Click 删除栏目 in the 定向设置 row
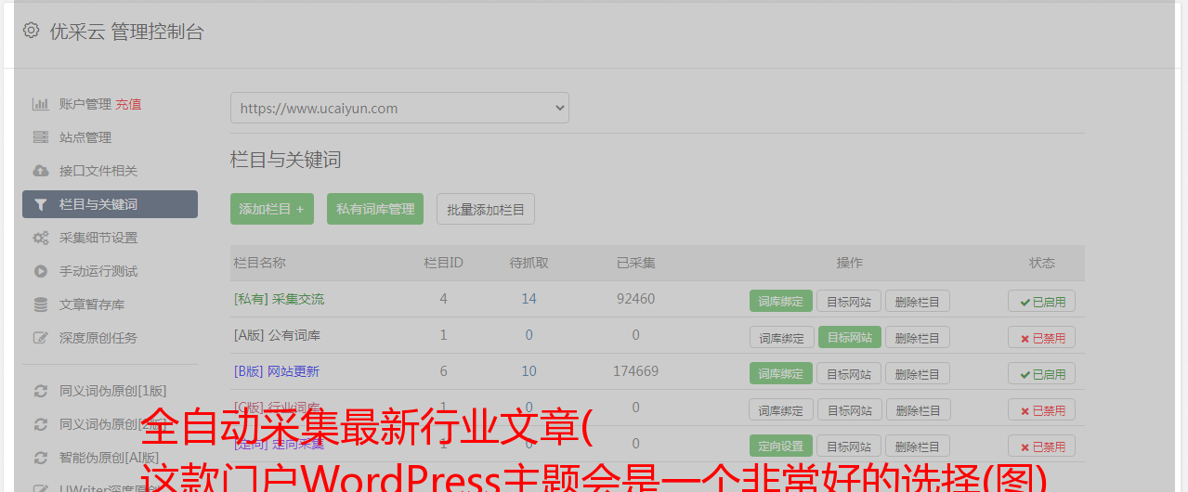Image resolution: width=1188 pixels, height=492 pixels. 918,446
